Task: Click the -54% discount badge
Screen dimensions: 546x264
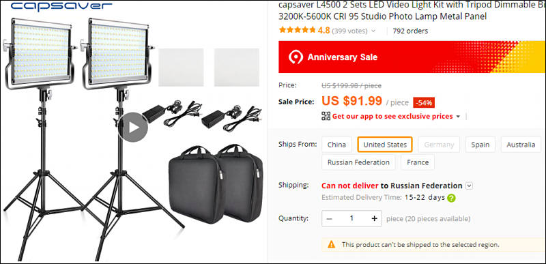Action: pos(424,102)
